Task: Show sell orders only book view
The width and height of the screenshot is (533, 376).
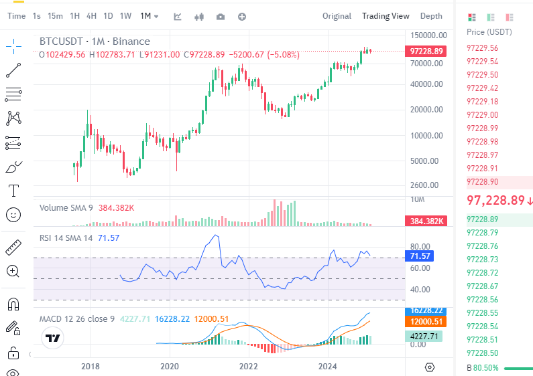Action: 510,17
